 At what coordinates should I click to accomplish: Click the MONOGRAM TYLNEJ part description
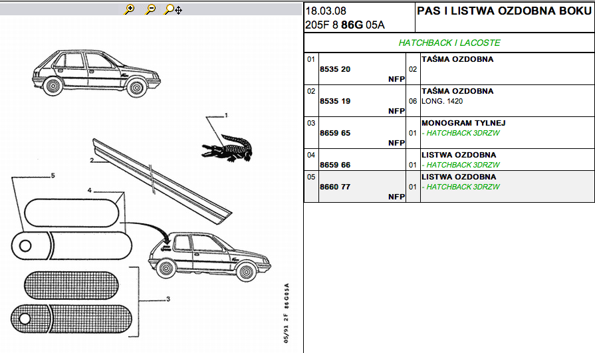click(x=463, y=123)
